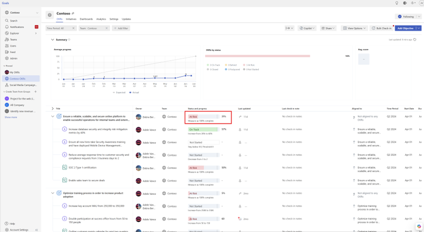Open the View Options dropdown
The image size is (424, 232).
click(x=355, y=28)
